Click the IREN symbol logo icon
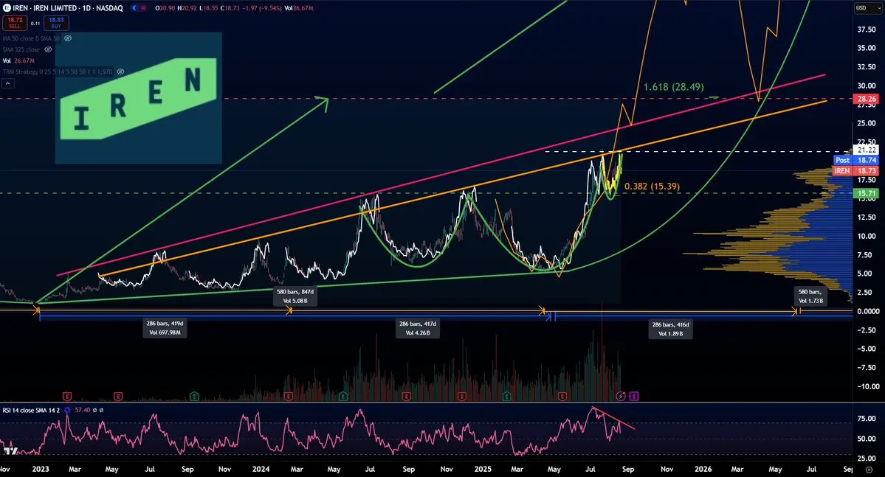The height and width of the screenshot is (477, 885). tap(7, 8)
